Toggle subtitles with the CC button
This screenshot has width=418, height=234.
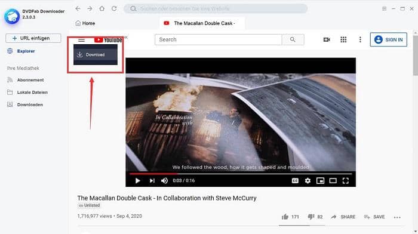(x=295, y=181)
